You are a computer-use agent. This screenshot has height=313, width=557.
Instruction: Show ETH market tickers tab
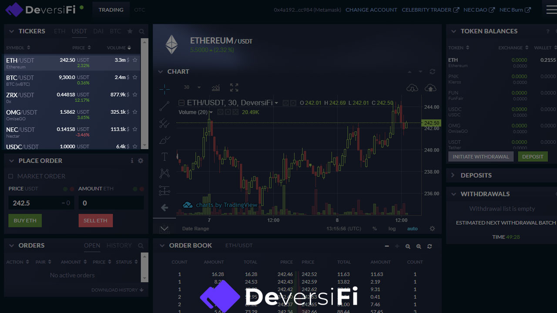coord(60,31)
